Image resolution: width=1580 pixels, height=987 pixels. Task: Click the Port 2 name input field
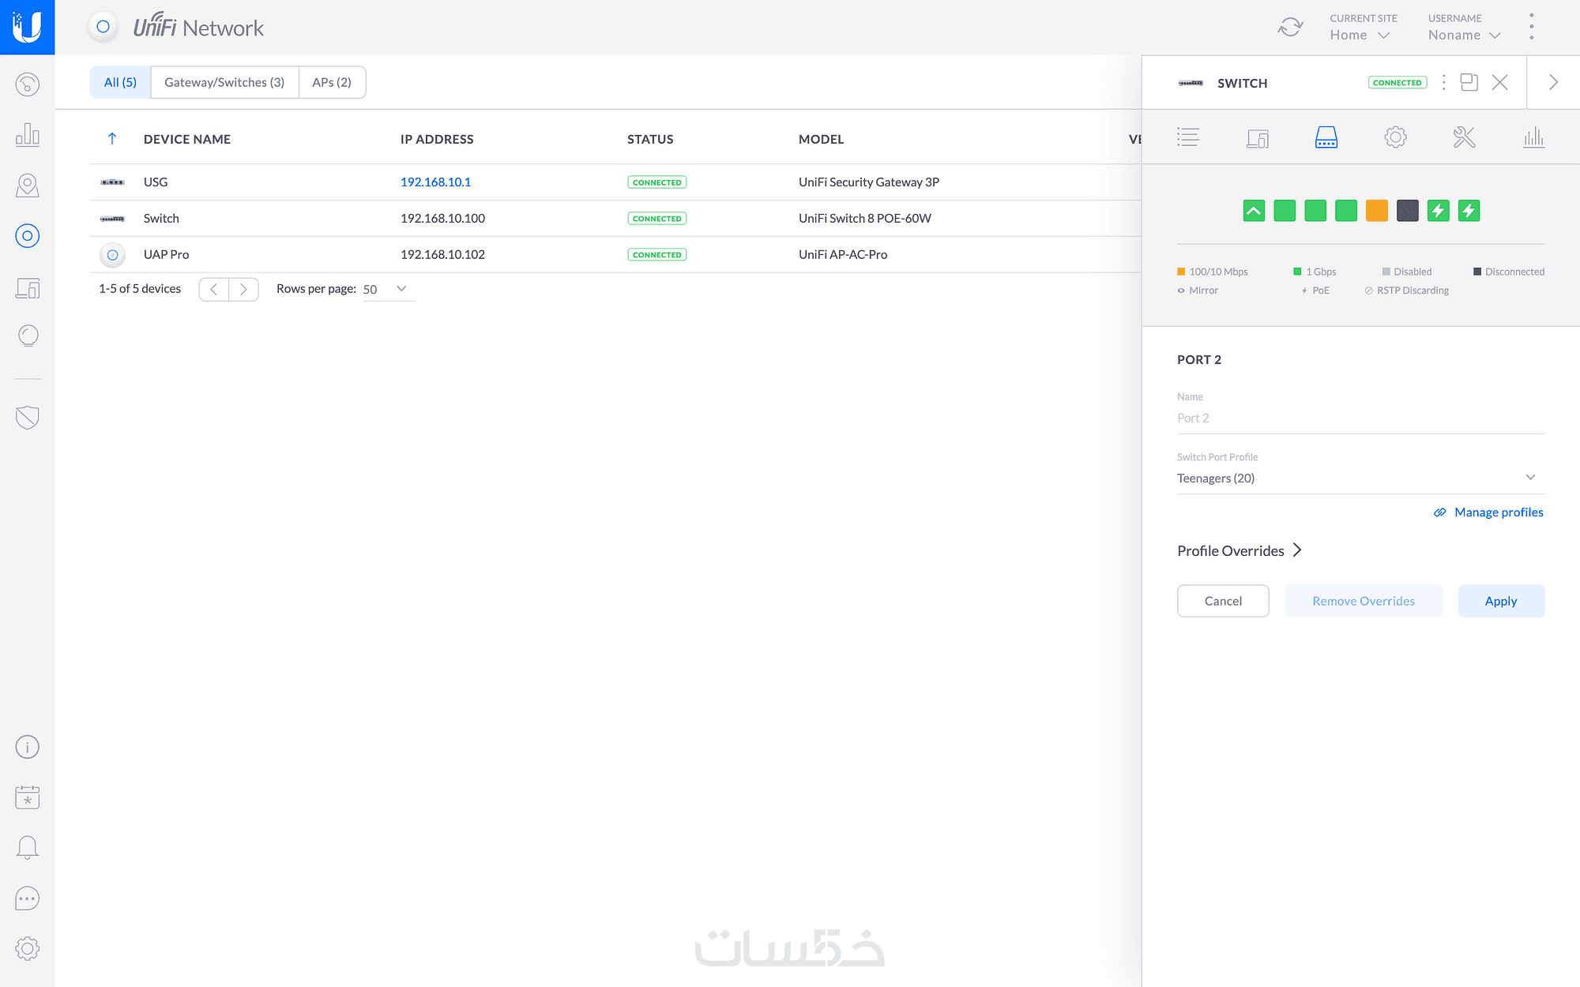pyautogui.click(x=1360, y=418)
